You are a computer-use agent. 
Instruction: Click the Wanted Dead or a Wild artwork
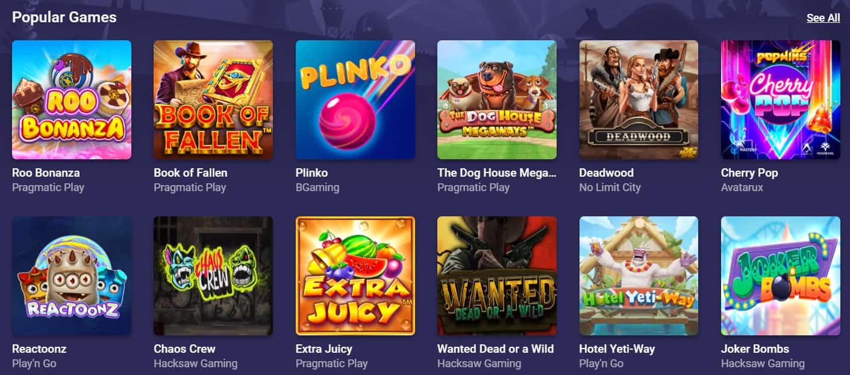coord(497,276)
